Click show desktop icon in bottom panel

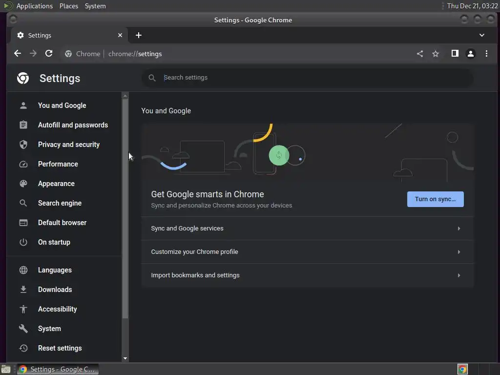(x=6, y=369)
